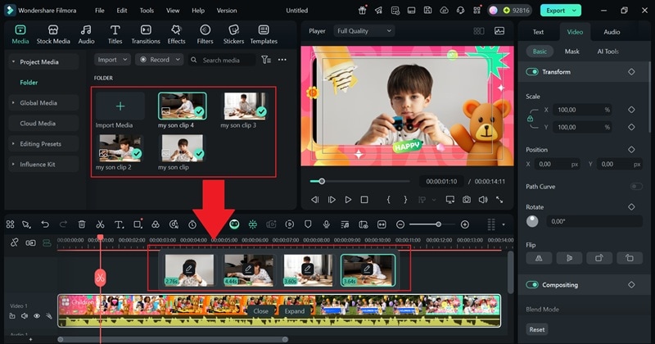Select the Mask sub-tab
The height and width of the screenshot is (344, 655).
[x=571, y=52]
